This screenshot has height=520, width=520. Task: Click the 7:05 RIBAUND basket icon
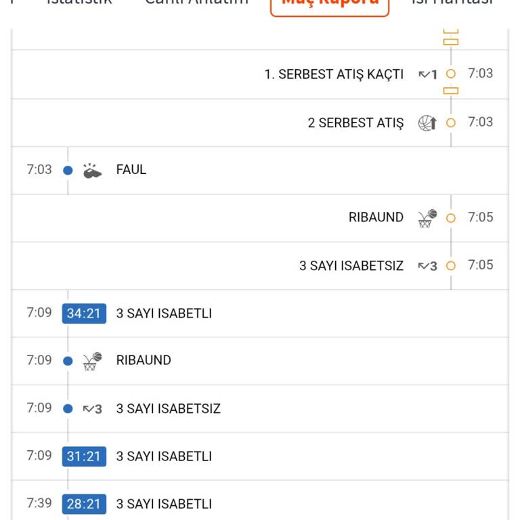pos(427,218)
